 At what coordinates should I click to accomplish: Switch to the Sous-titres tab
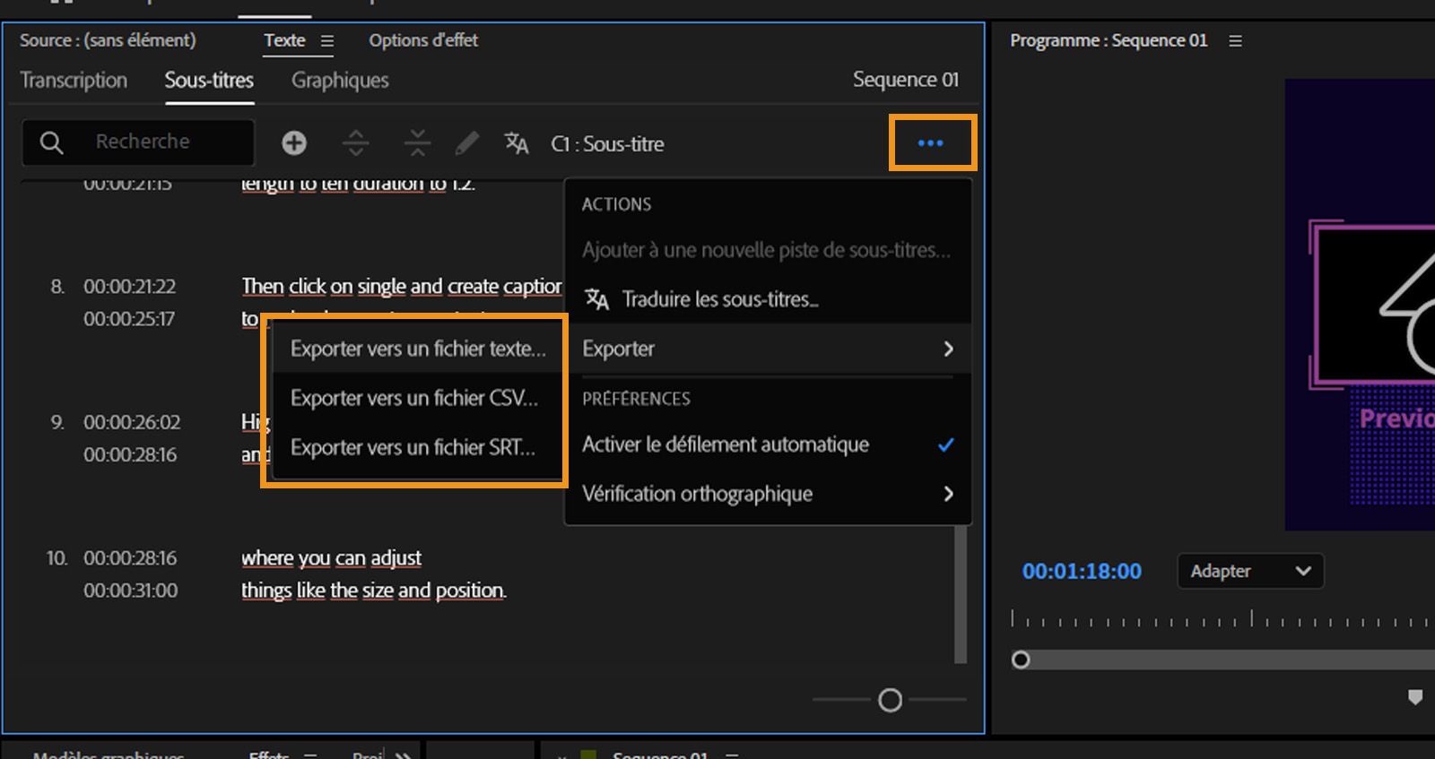(x=209, y=81)
